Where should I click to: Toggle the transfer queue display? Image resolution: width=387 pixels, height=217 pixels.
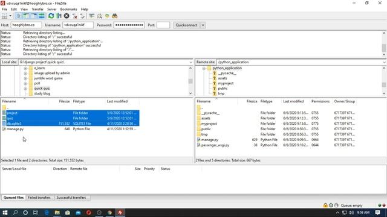42,16
